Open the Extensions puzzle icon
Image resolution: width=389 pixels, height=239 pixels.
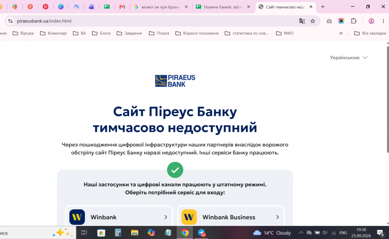(354, 21)
